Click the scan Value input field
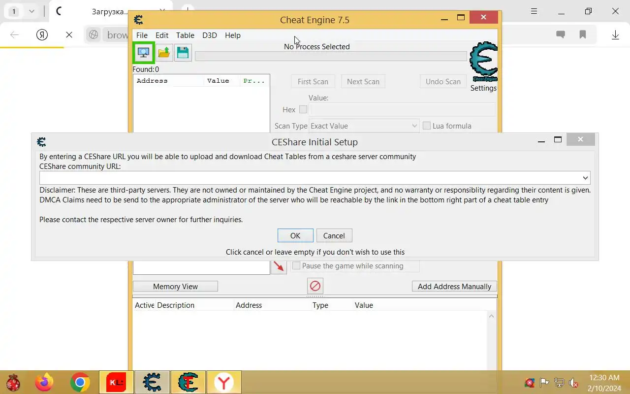The width and height of the screenshot is (630, 394). pos(402,109)
